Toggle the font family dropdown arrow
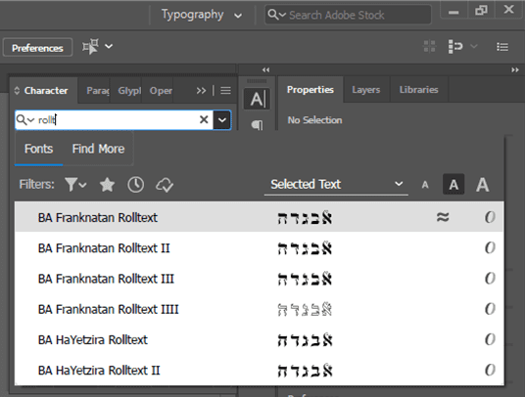This screenshot has width=525, height=397. [222, 119]
